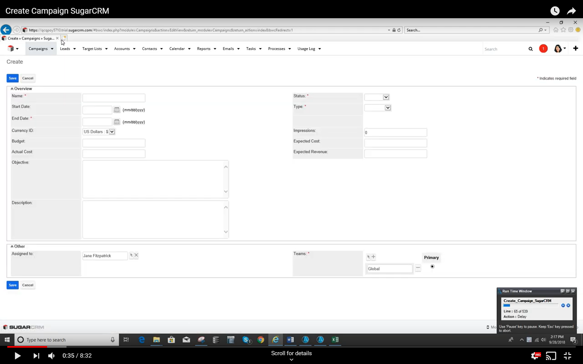Open File Explorer from the taskbar
Image resolution: width=583 pixels, height=364 pixels.
click(156, 340)
